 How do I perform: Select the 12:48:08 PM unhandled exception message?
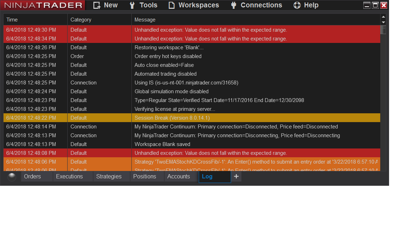pyautogui.click(x=210, y=153)
